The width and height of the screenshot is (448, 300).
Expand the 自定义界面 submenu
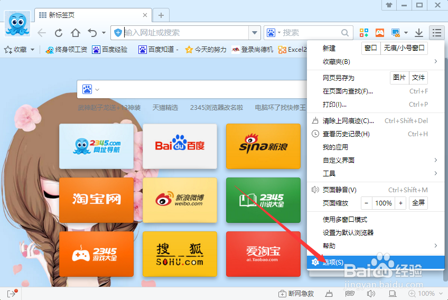(376, 160)
